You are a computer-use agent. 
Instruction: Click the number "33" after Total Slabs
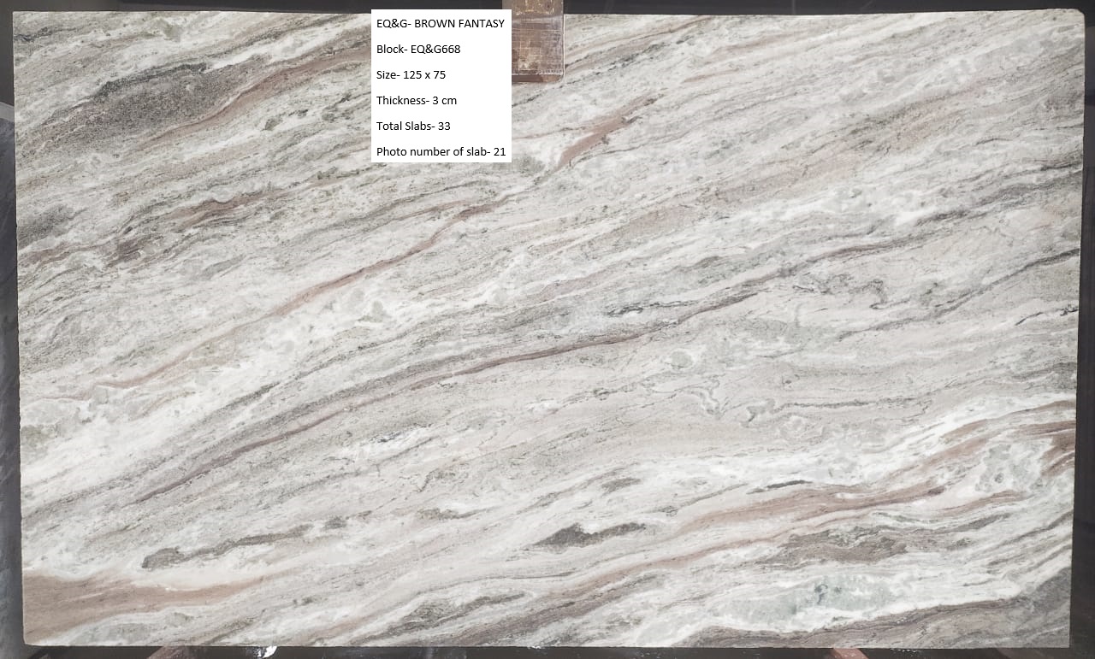444,127
